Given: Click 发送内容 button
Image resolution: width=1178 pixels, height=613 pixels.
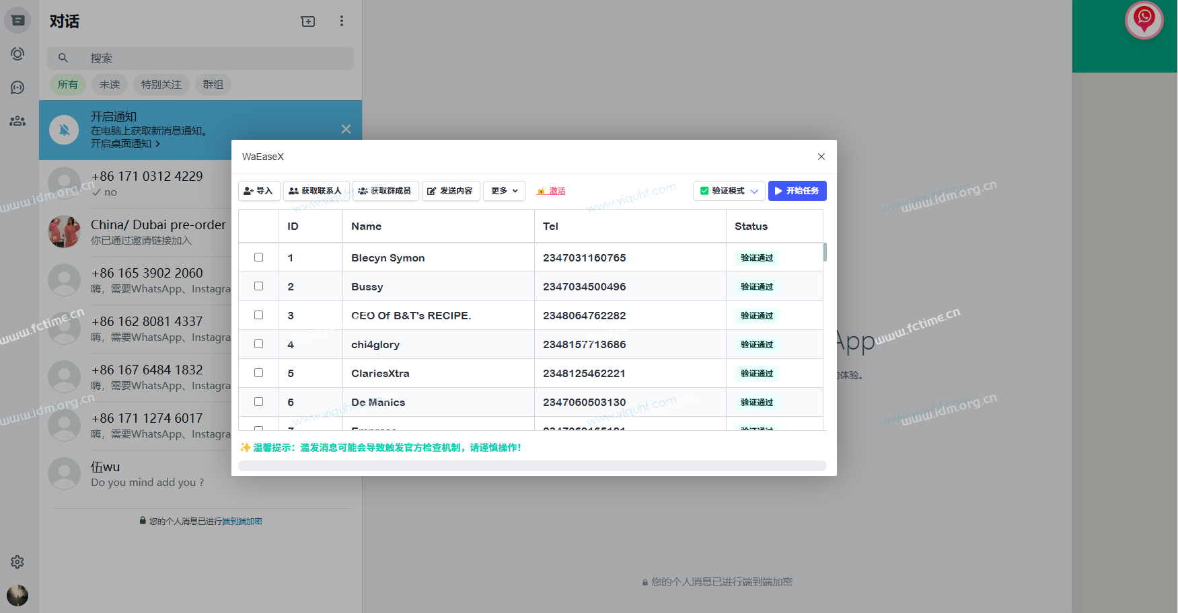Looking at the screenshot, I should [x=451, y=191].
